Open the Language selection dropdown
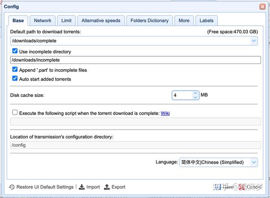 click(254, 162)
